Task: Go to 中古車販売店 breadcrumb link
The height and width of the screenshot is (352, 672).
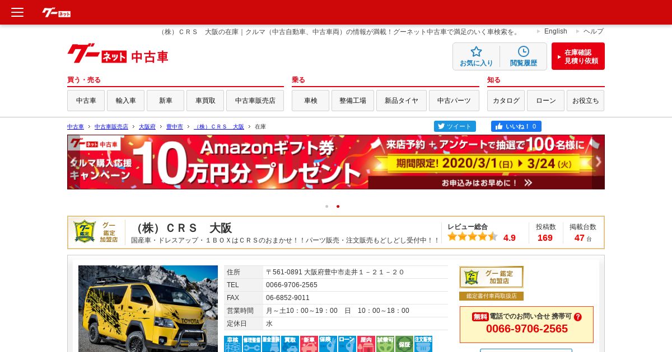Action: point(111,127)
